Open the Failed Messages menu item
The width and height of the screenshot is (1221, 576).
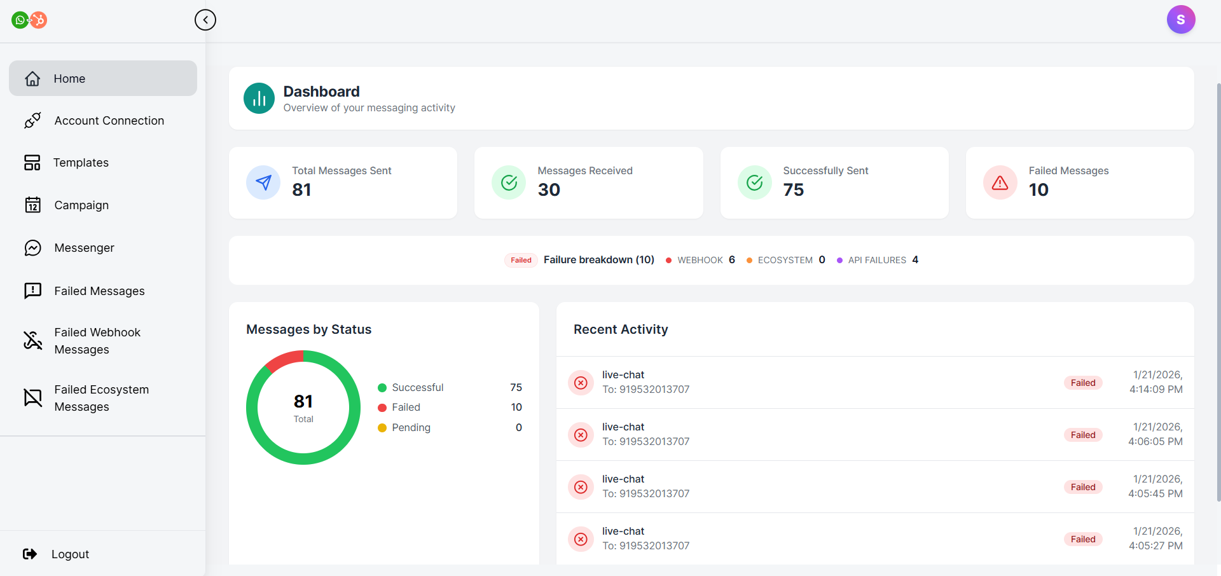click(99, 291)
